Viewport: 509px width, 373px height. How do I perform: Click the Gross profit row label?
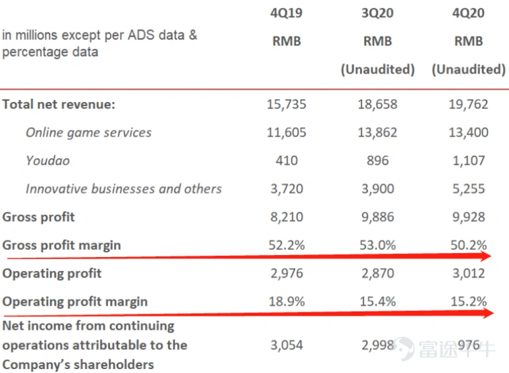click(38, 217)
